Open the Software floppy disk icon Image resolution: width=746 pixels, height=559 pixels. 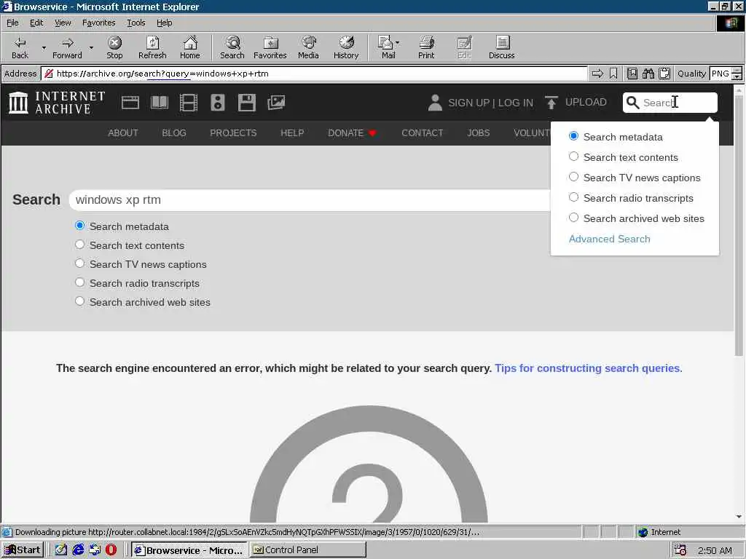point(247,102)
